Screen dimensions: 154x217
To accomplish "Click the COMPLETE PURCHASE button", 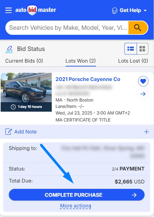I will pyautogui.click(x=77, y=195).
